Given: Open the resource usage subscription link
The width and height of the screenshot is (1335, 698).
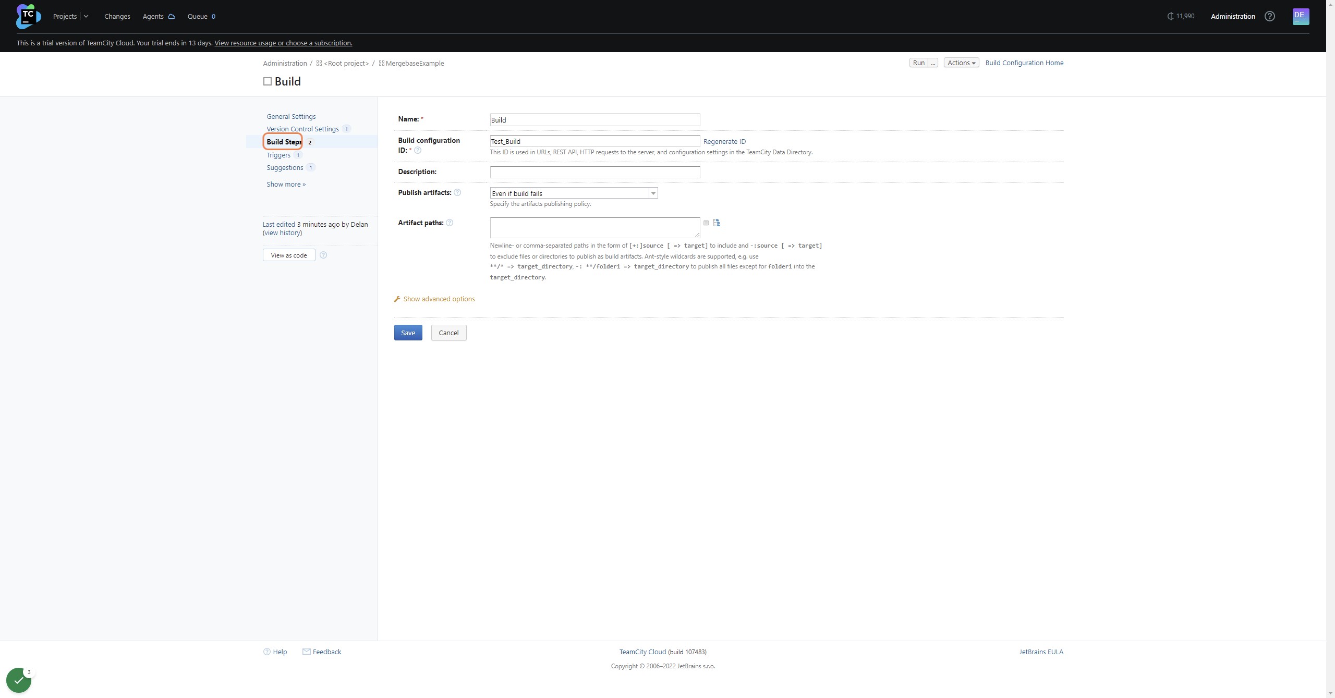Looking at the screenshot, I should [283, 43].
